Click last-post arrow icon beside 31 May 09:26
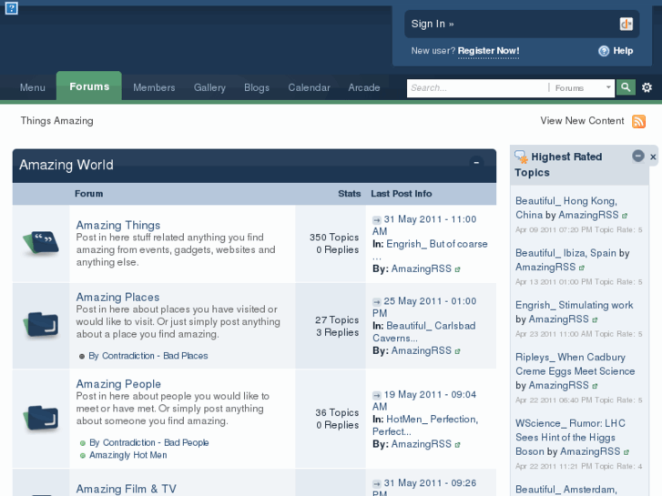Screen dimensions: 662x496 pyautogui.click(x=377, y=484)
